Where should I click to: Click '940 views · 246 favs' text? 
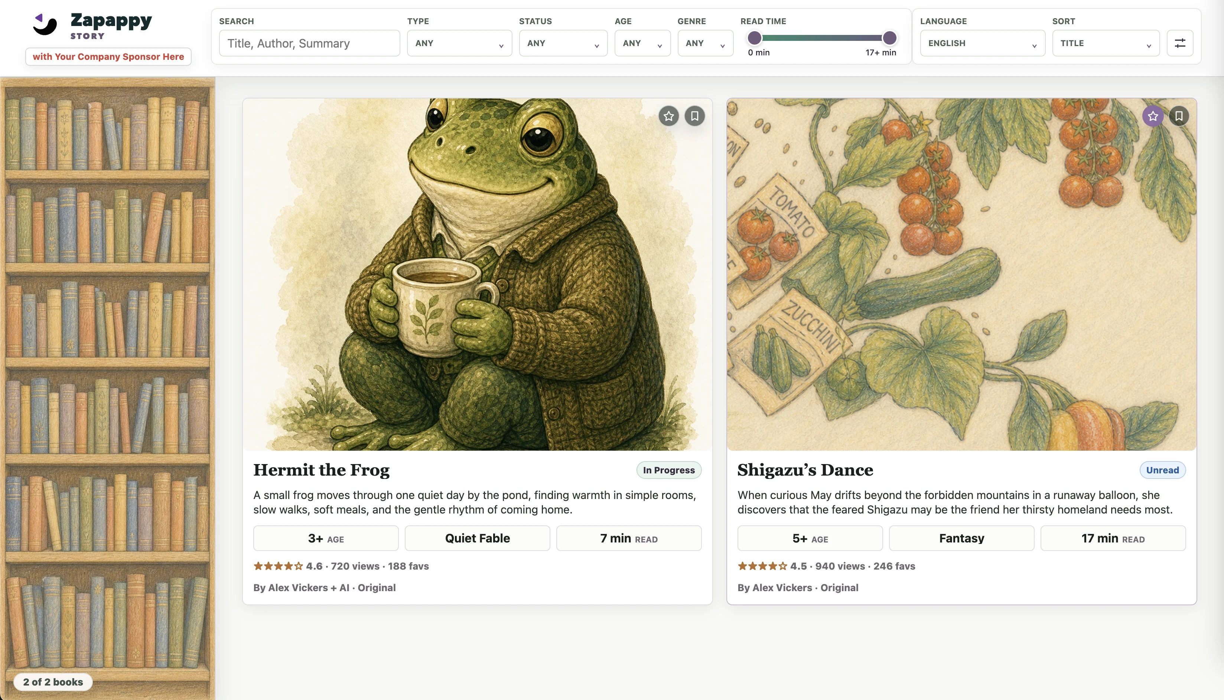(x=865, y=566)
